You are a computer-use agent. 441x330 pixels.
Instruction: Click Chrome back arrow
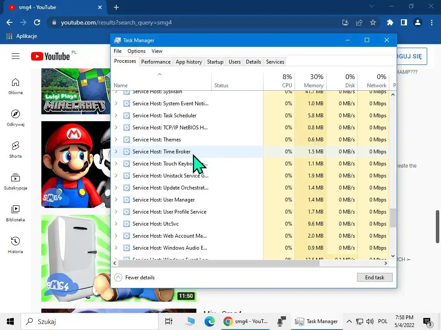[9, 22]
